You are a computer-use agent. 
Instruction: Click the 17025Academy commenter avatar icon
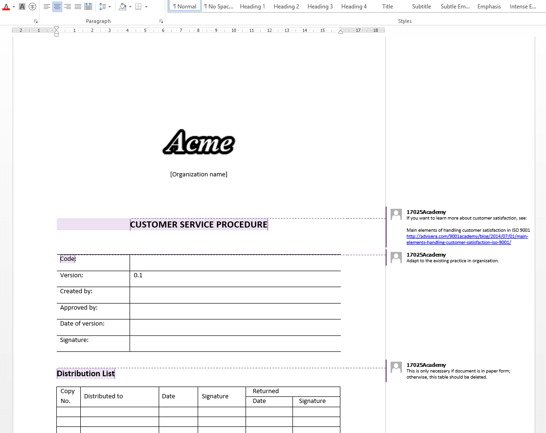(396, 214)
